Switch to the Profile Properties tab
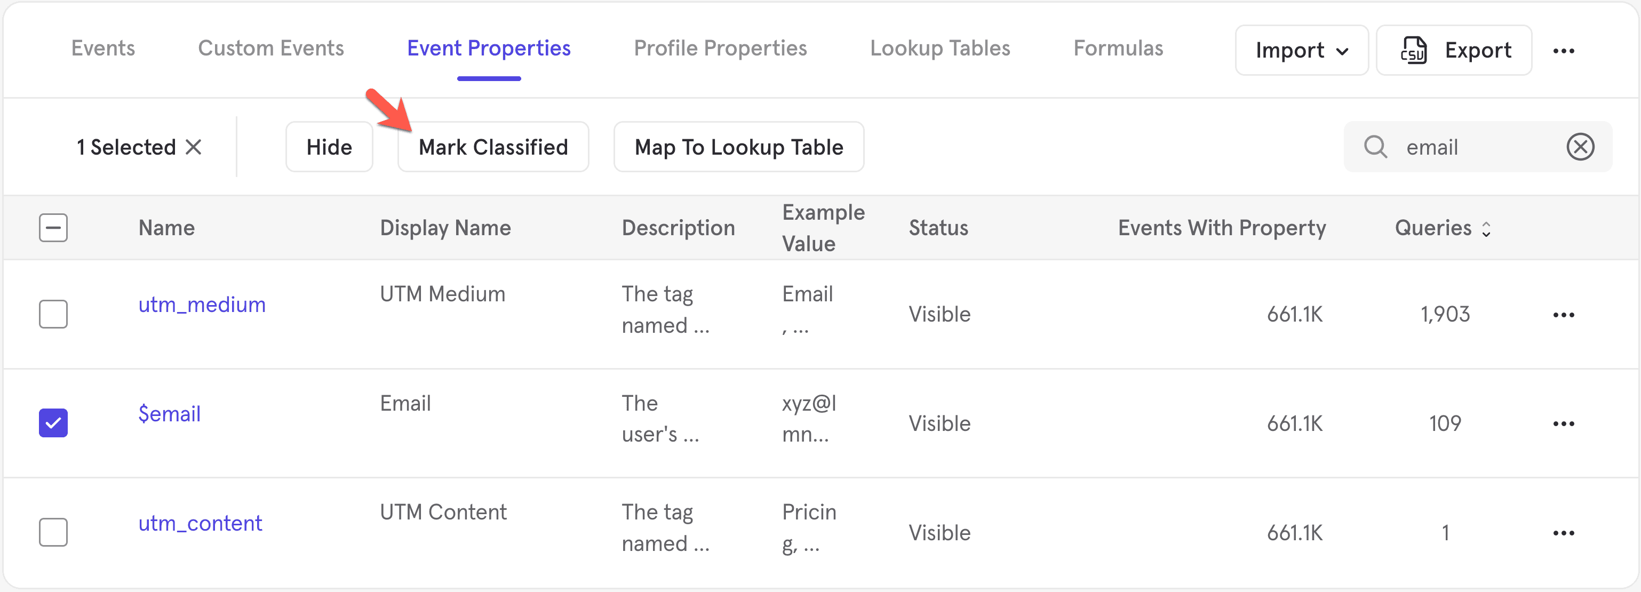This screenshot has width=1641, height=592. coord(720,49)
